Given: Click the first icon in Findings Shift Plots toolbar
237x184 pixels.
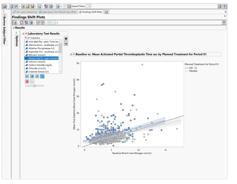Looking at the screenshot, I should pos(15,23).
